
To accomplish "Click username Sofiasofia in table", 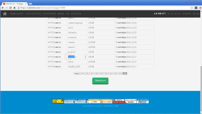I will tap(72, 33).
